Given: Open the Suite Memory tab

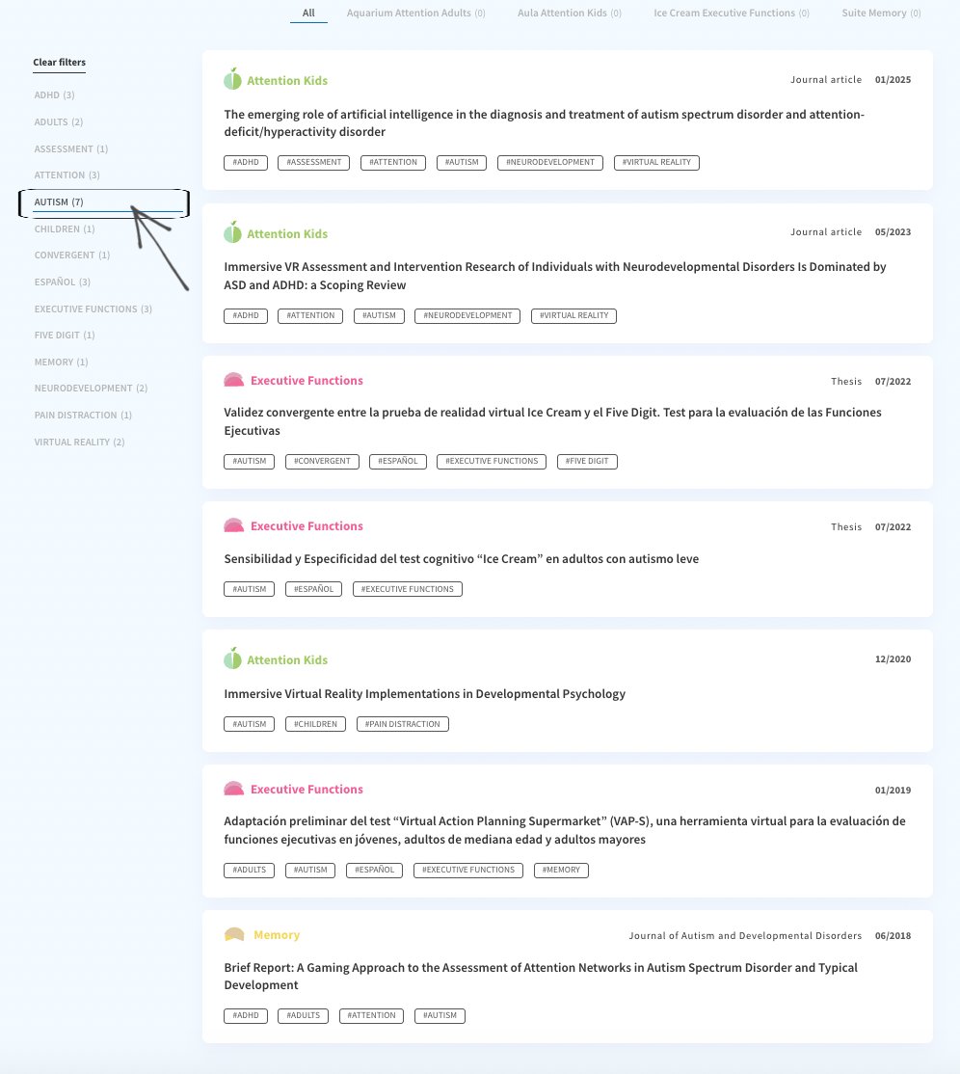Looking at the screenshot, I should pyautogui.click(x=881, y=13).
